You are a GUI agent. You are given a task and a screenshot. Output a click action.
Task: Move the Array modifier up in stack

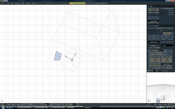click(168, 51)
